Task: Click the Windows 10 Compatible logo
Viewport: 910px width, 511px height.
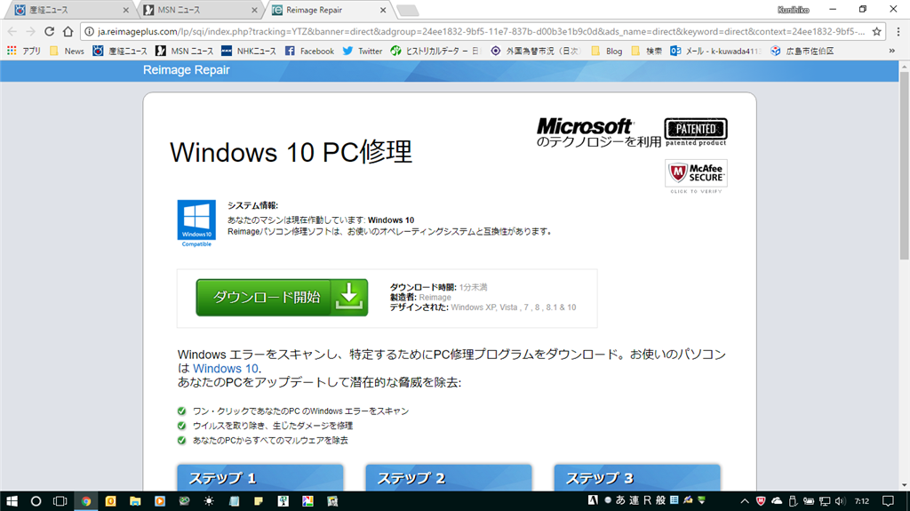Action: [x=196, y=224]
